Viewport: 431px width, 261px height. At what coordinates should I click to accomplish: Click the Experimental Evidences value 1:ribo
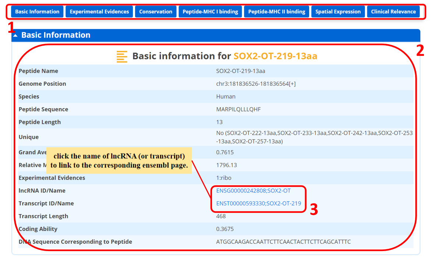pyautogui.click(x=224, y=178)
